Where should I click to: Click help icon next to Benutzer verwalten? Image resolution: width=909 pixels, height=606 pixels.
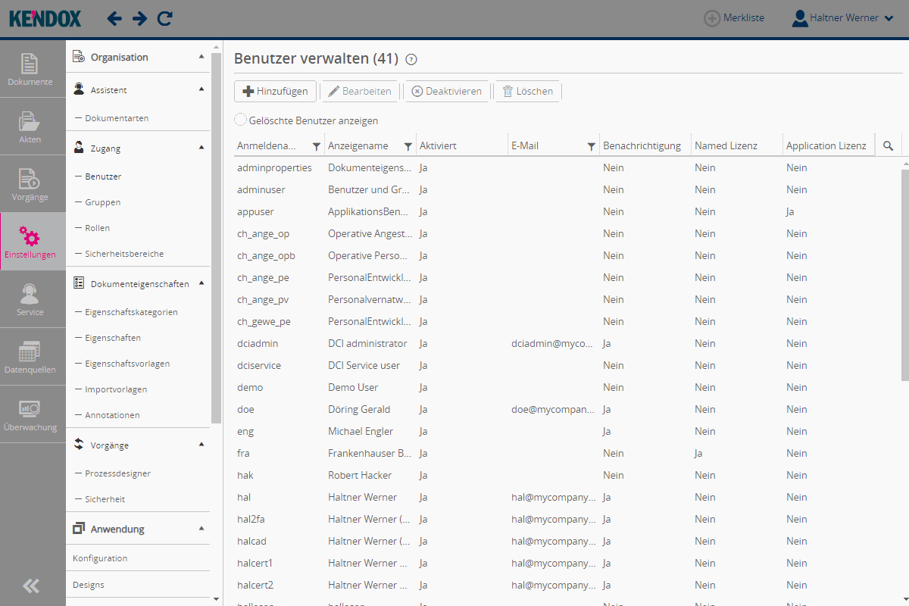click(x=411, y=60)
